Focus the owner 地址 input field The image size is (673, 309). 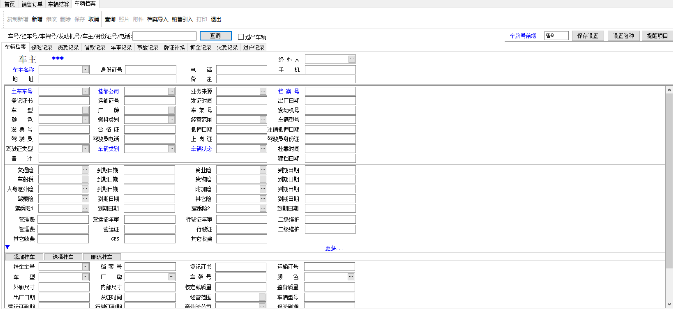[107, 79]
